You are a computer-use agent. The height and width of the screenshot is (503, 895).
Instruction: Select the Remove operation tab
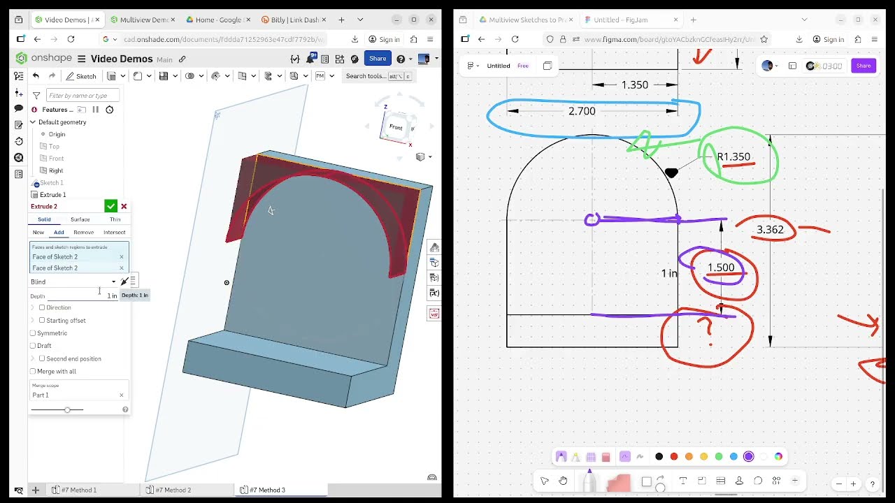pos(83,232)
